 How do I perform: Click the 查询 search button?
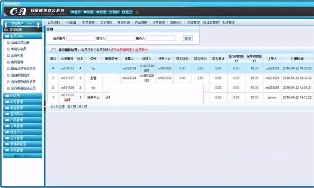[x=188, y=38]
